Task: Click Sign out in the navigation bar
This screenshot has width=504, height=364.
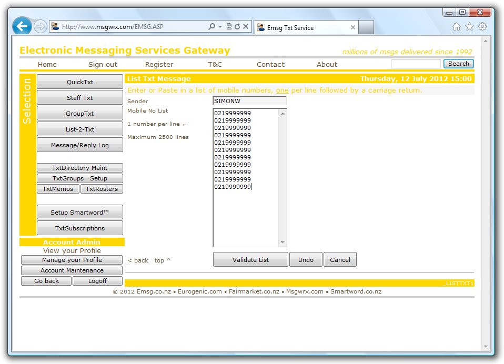Action: point(103,64)
